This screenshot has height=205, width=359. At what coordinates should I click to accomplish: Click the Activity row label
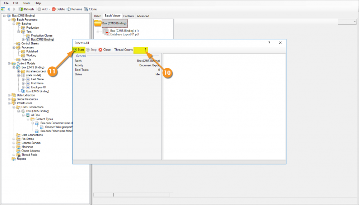(x=79, y=65)
